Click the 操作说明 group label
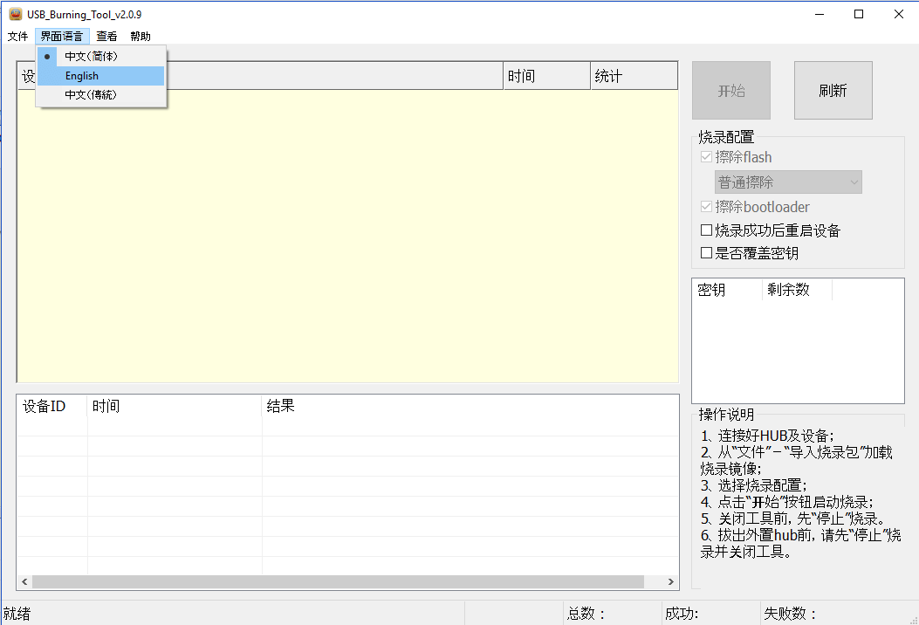The height and width of the screenshot is (625, 919). [726, 415]
